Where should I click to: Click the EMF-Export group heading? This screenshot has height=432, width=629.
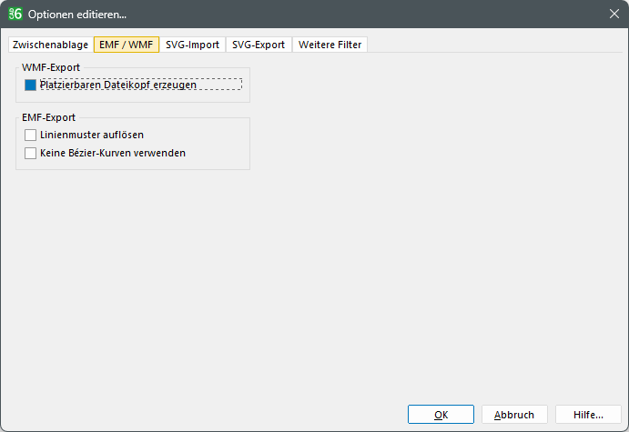[48, 117]
